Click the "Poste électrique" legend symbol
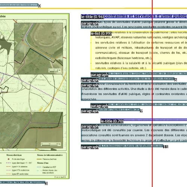Image resolution: width=187 pixels, height=187 pixels. 9,159
